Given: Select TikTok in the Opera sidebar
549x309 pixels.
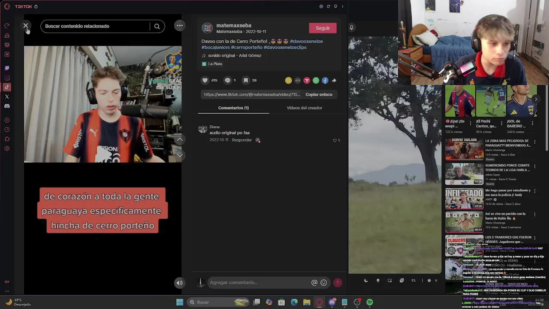Looking at the screenshot, I should 7,87.
